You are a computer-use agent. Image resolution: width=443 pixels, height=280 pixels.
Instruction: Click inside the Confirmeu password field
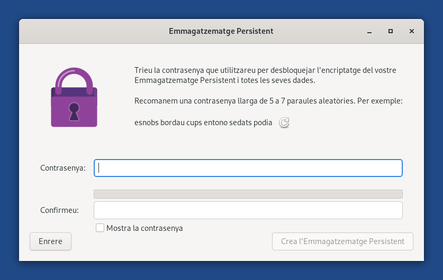point(248,210)
